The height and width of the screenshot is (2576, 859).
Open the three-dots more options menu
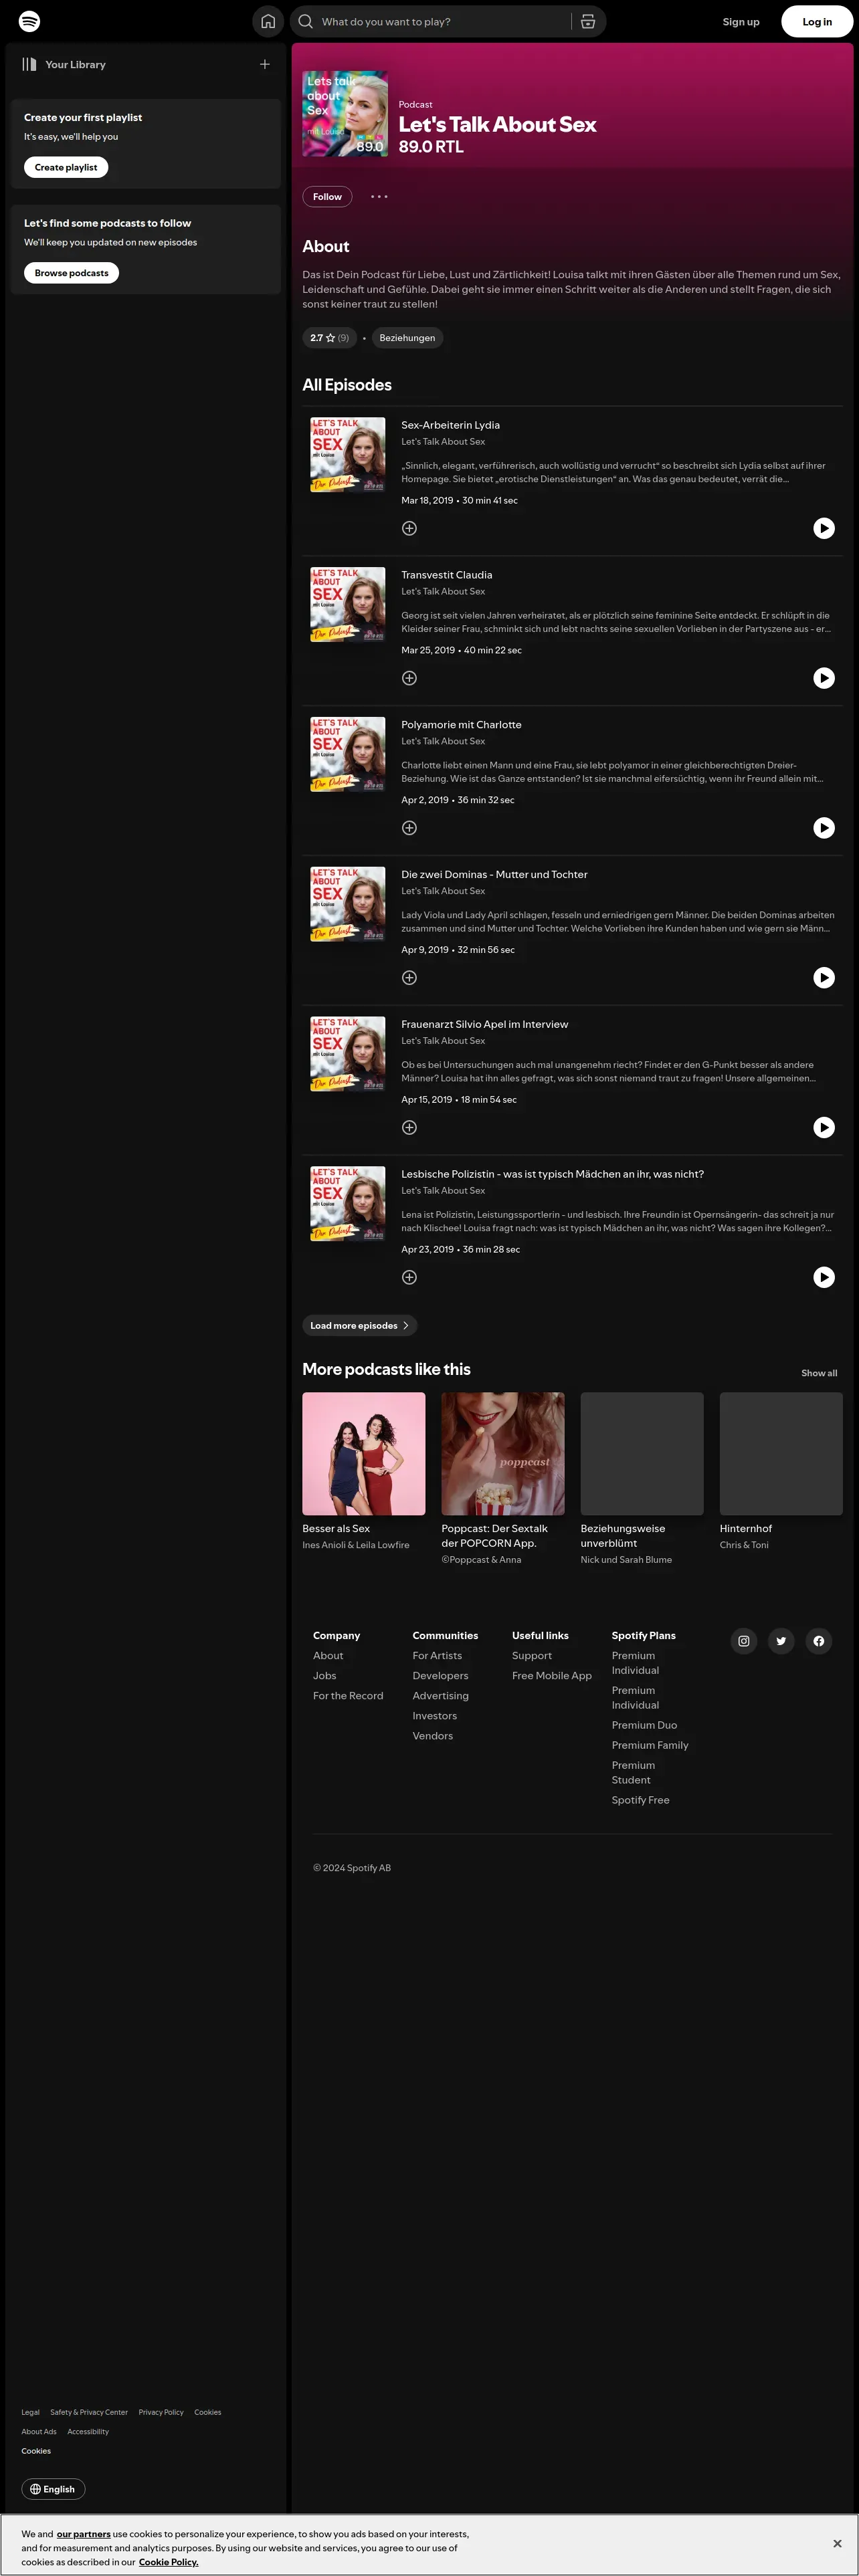(379, 196)
